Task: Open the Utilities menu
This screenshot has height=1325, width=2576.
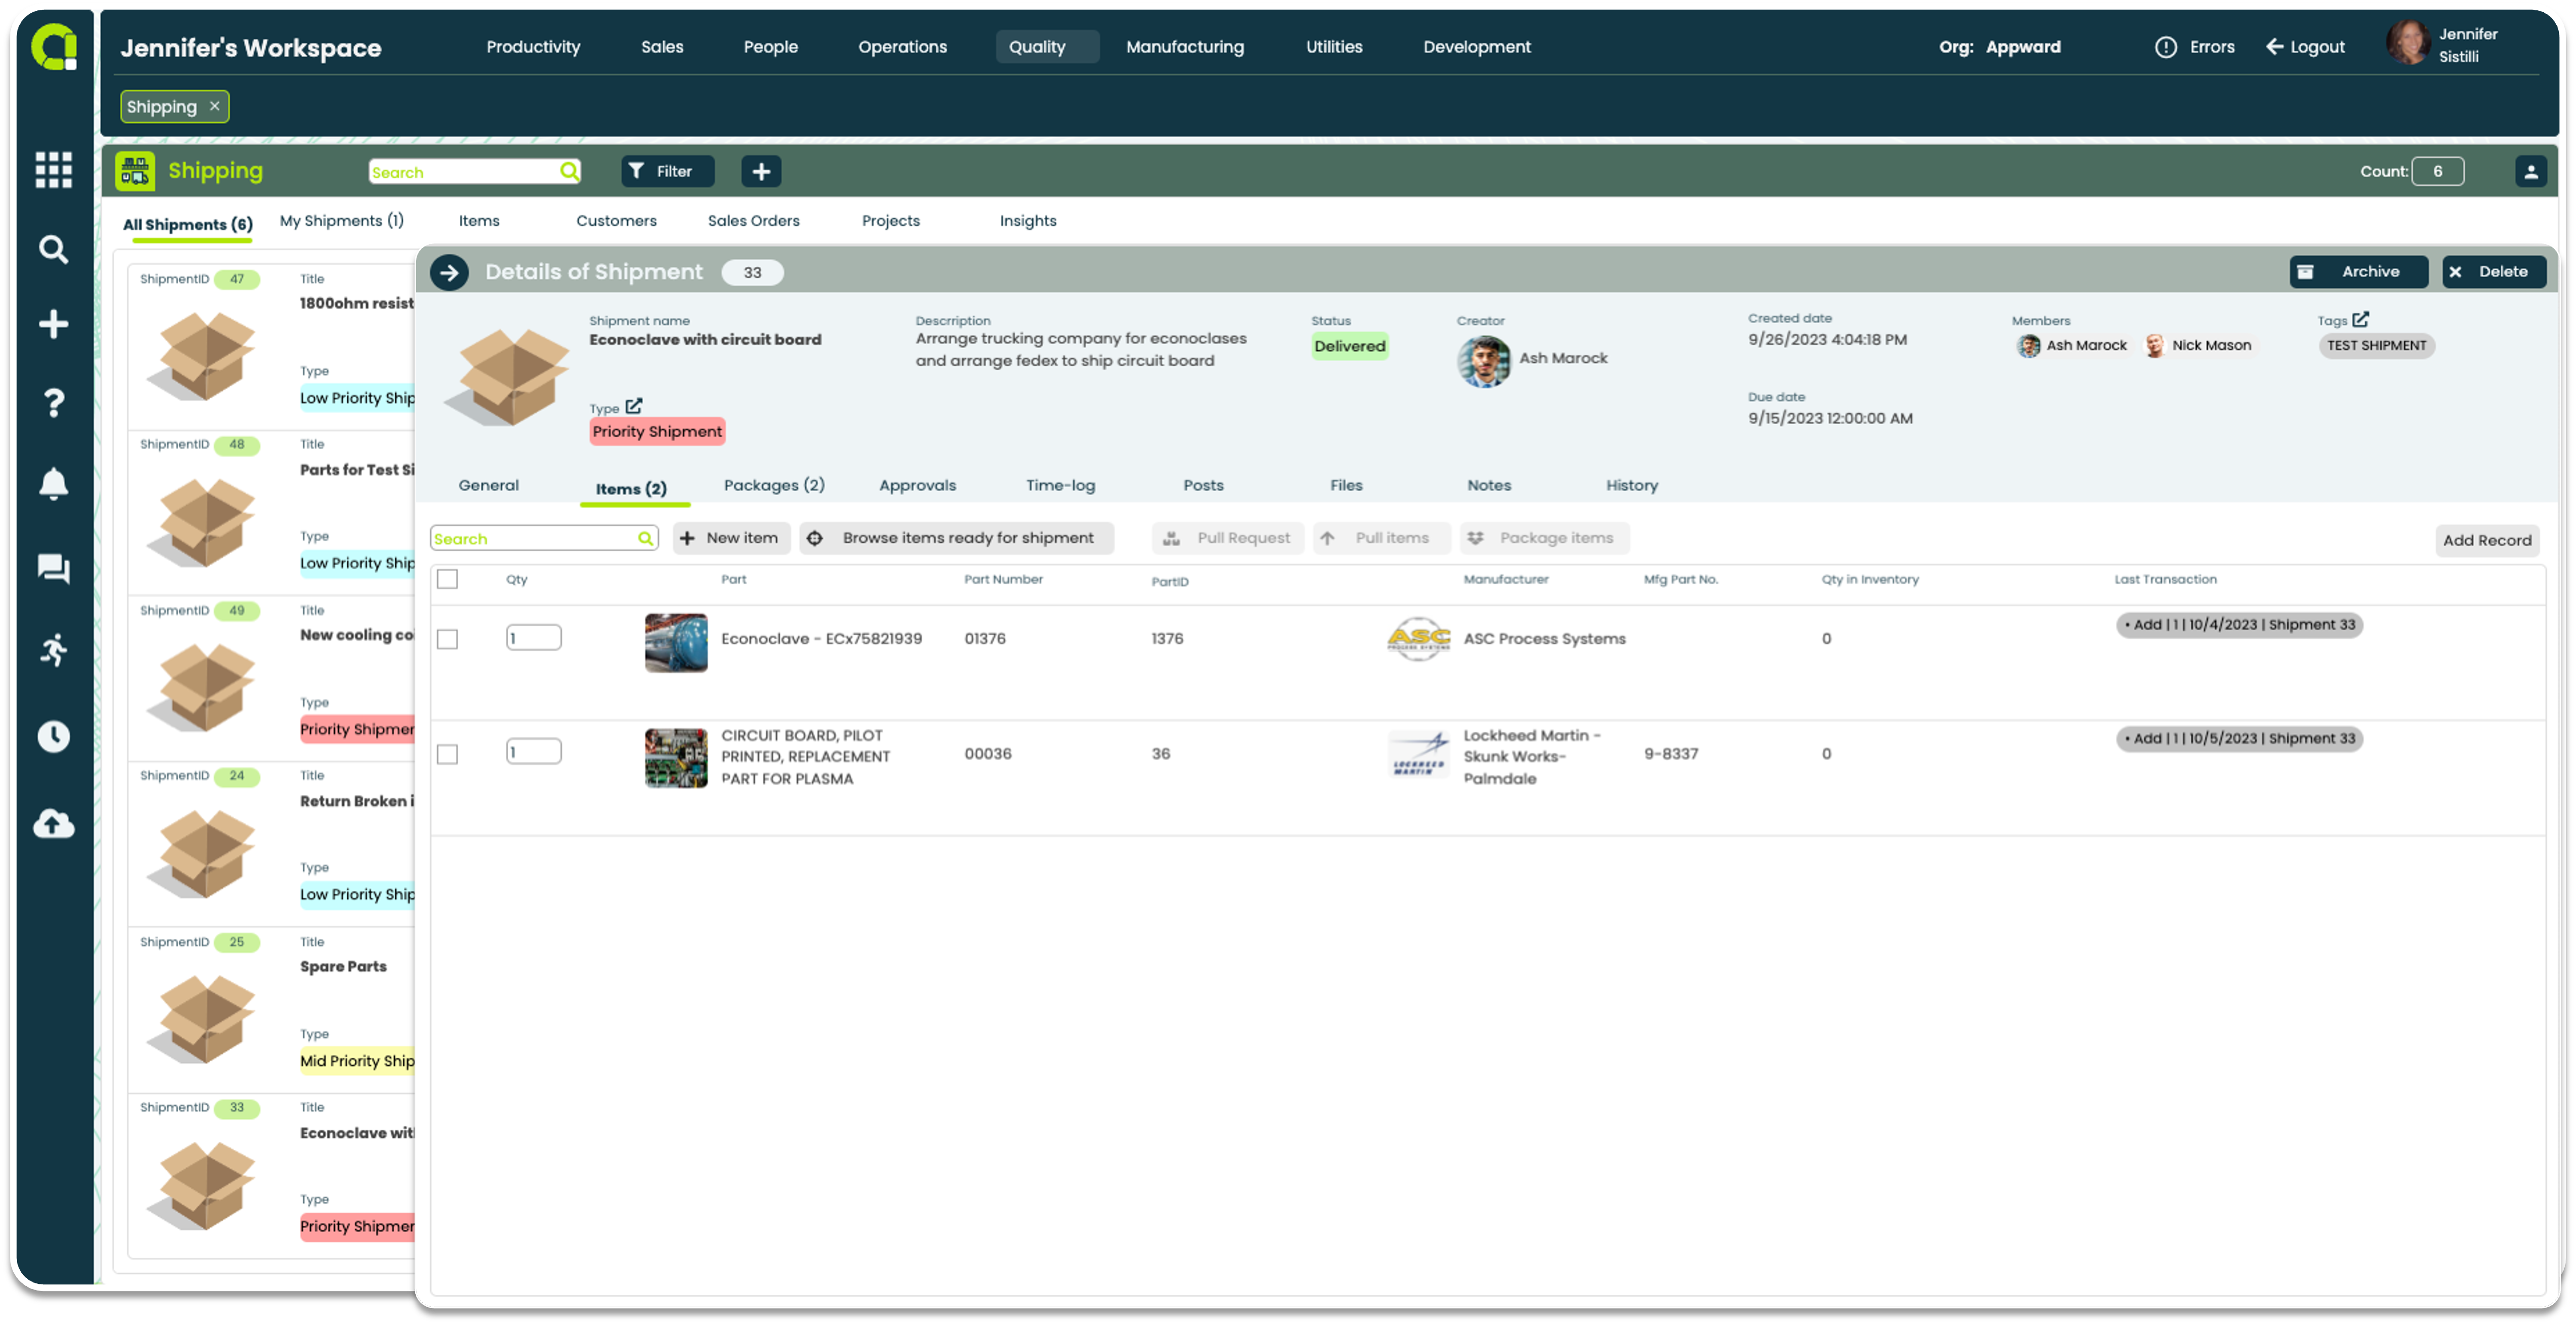Action: tap(1333, 47)
